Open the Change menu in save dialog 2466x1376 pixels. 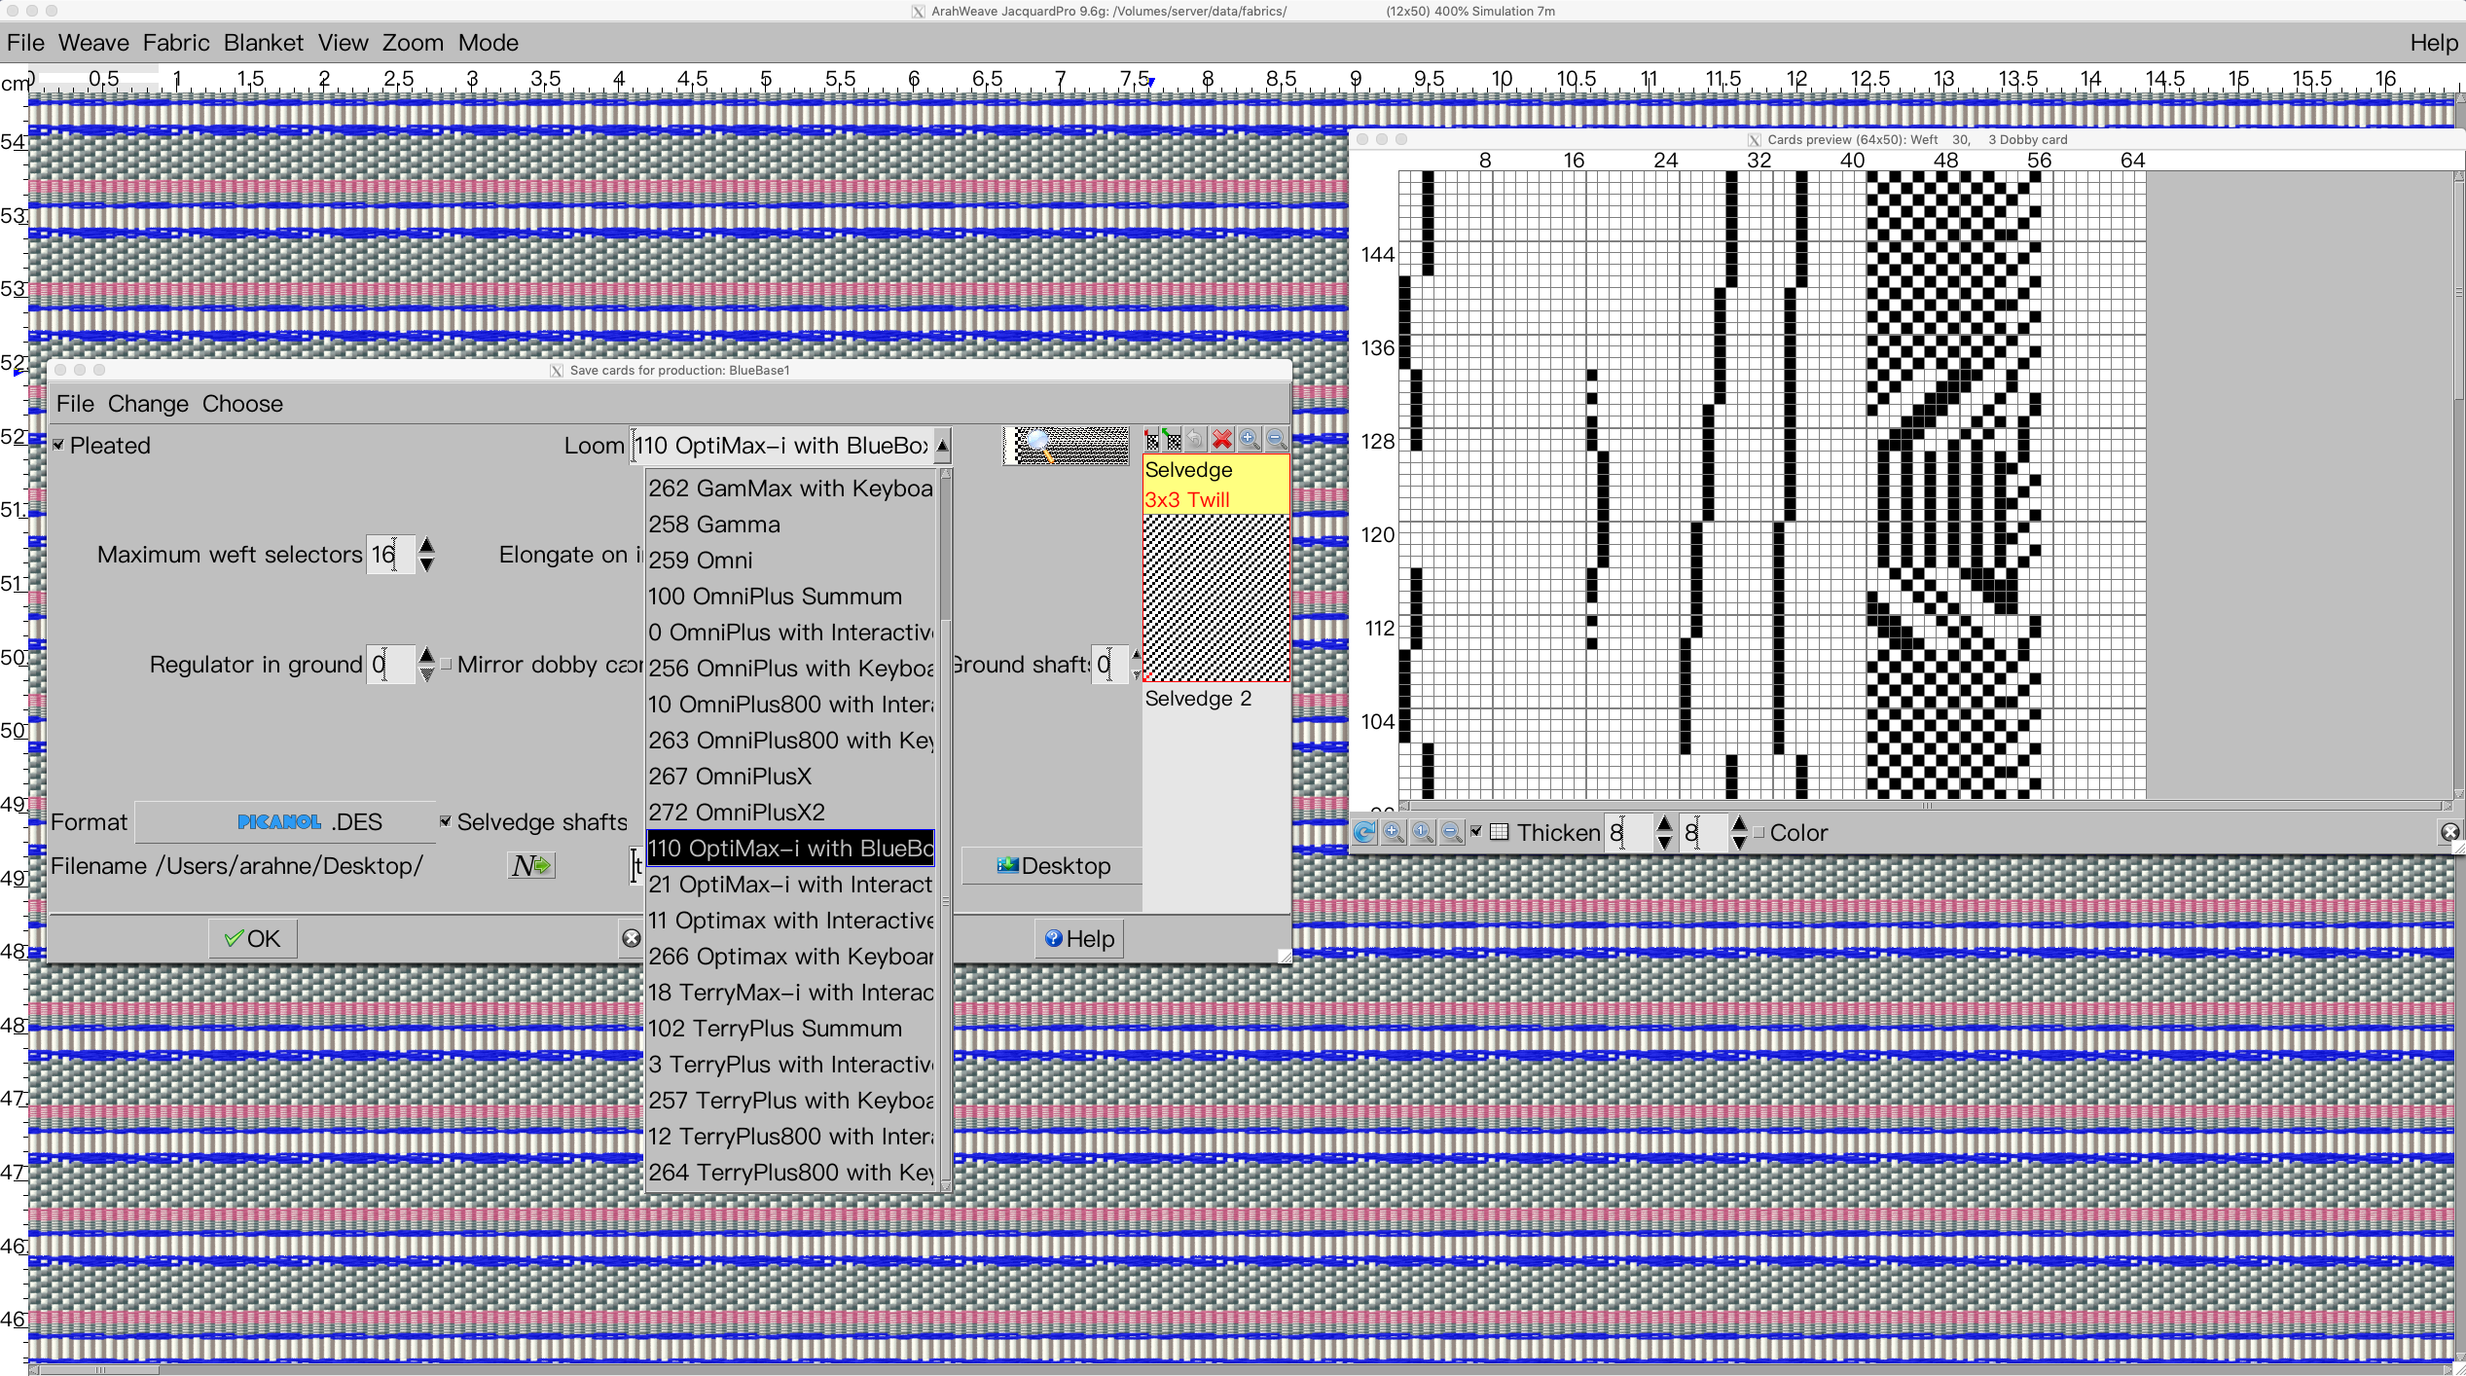tap(148, 404)
